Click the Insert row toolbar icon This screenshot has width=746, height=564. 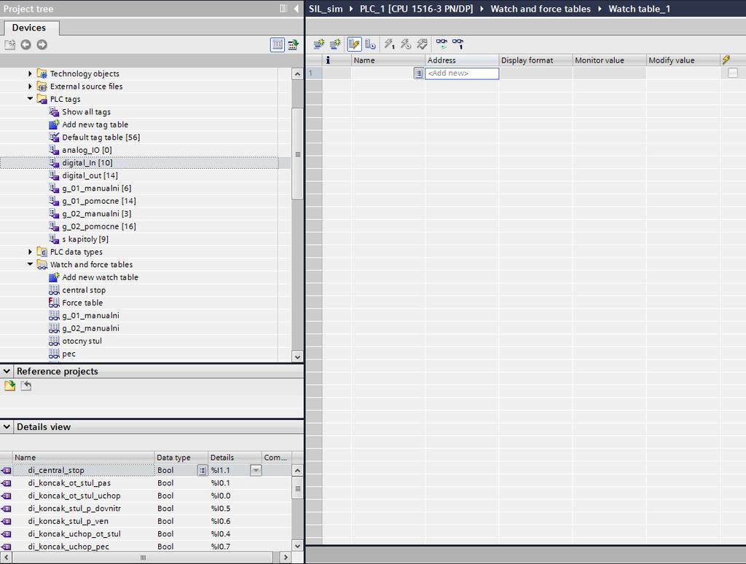[x=319, y=44]
